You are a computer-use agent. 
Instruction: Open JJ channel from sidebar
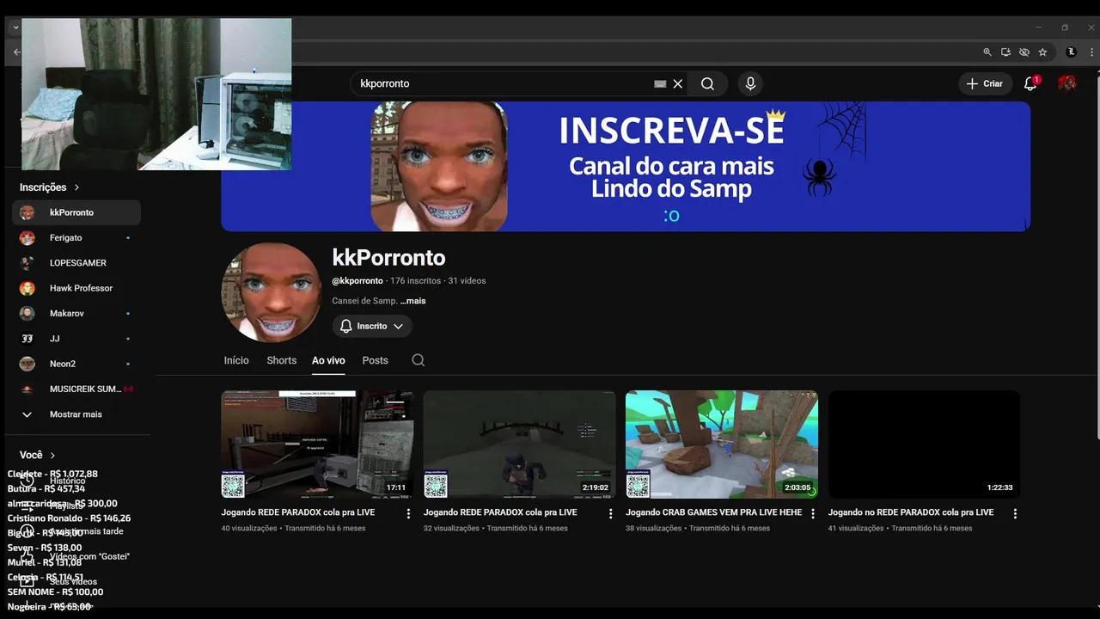(x=76, y=339)
